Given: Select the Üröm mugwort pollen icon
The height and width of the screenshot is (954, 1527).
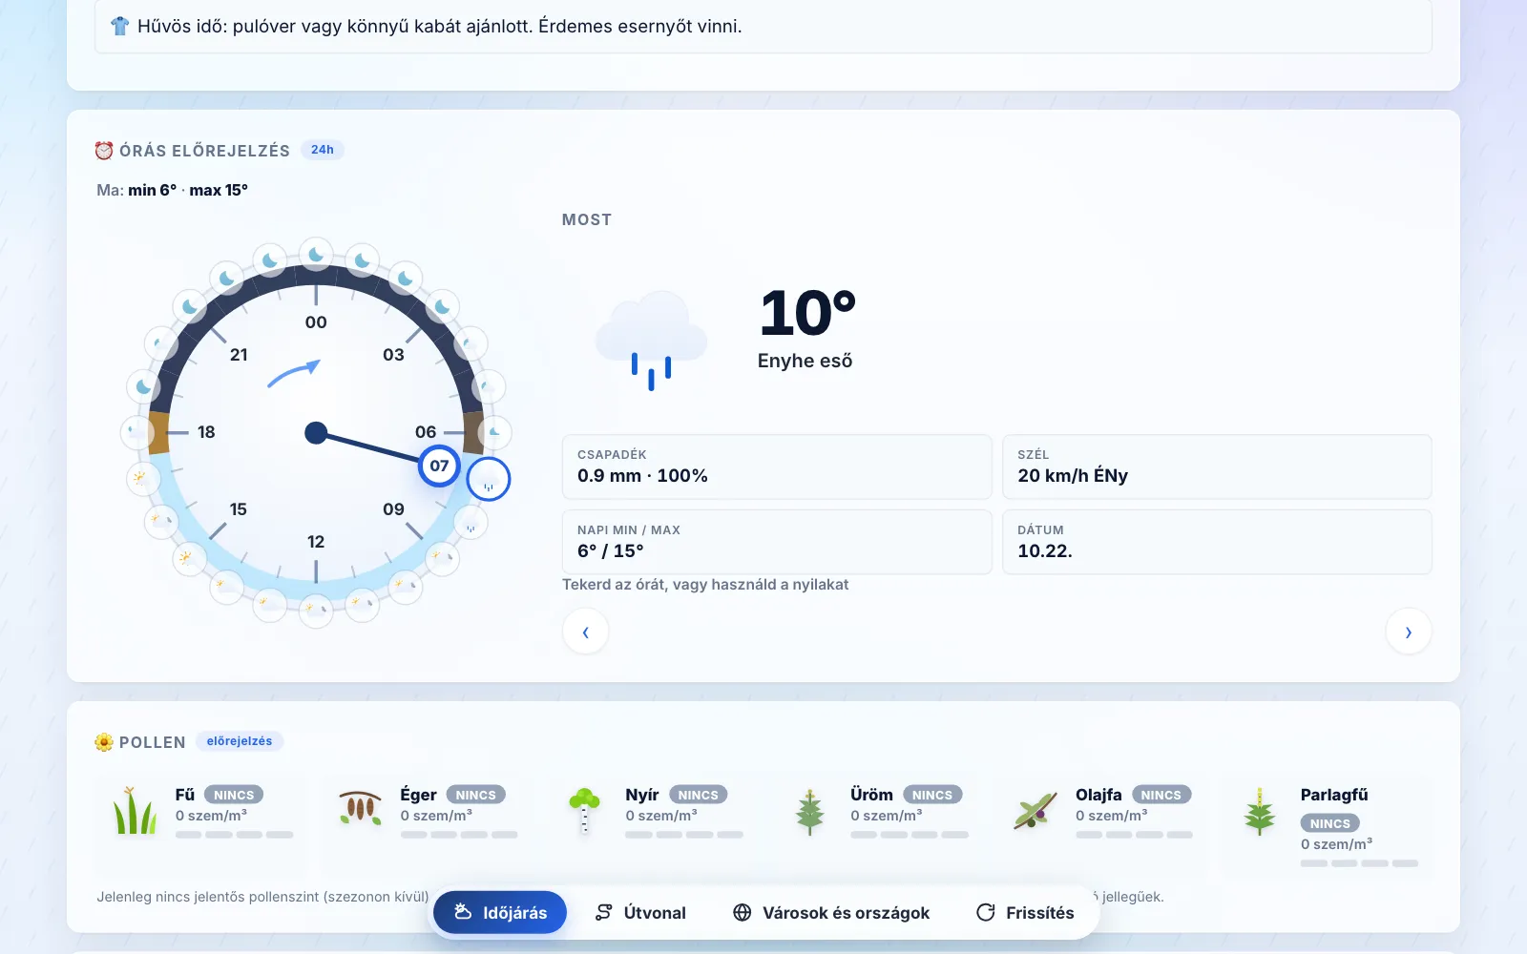Looking at the screenshot, I should coord(809,812).
